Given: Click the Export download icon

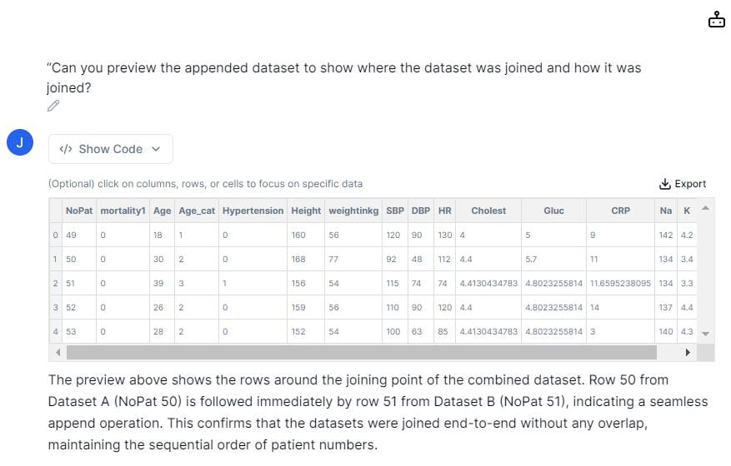Looking at the screenshot, I should click(x=665, y=184).
